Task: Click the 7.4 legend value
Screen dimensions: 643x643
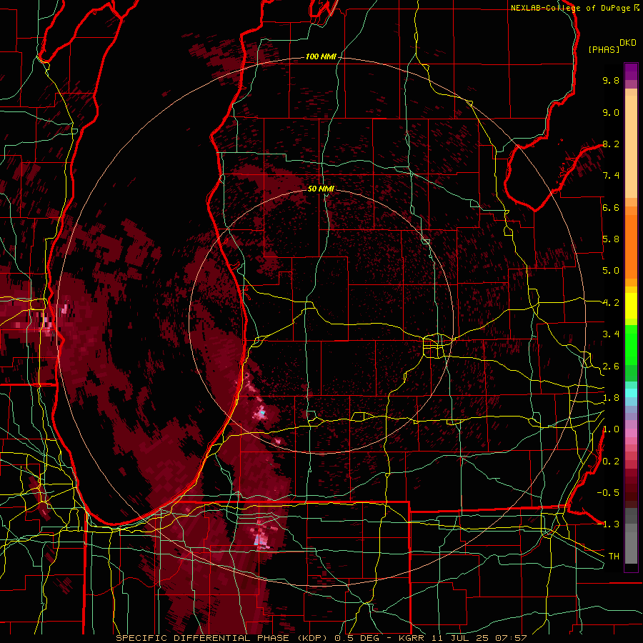Action: tap(611, 176)
